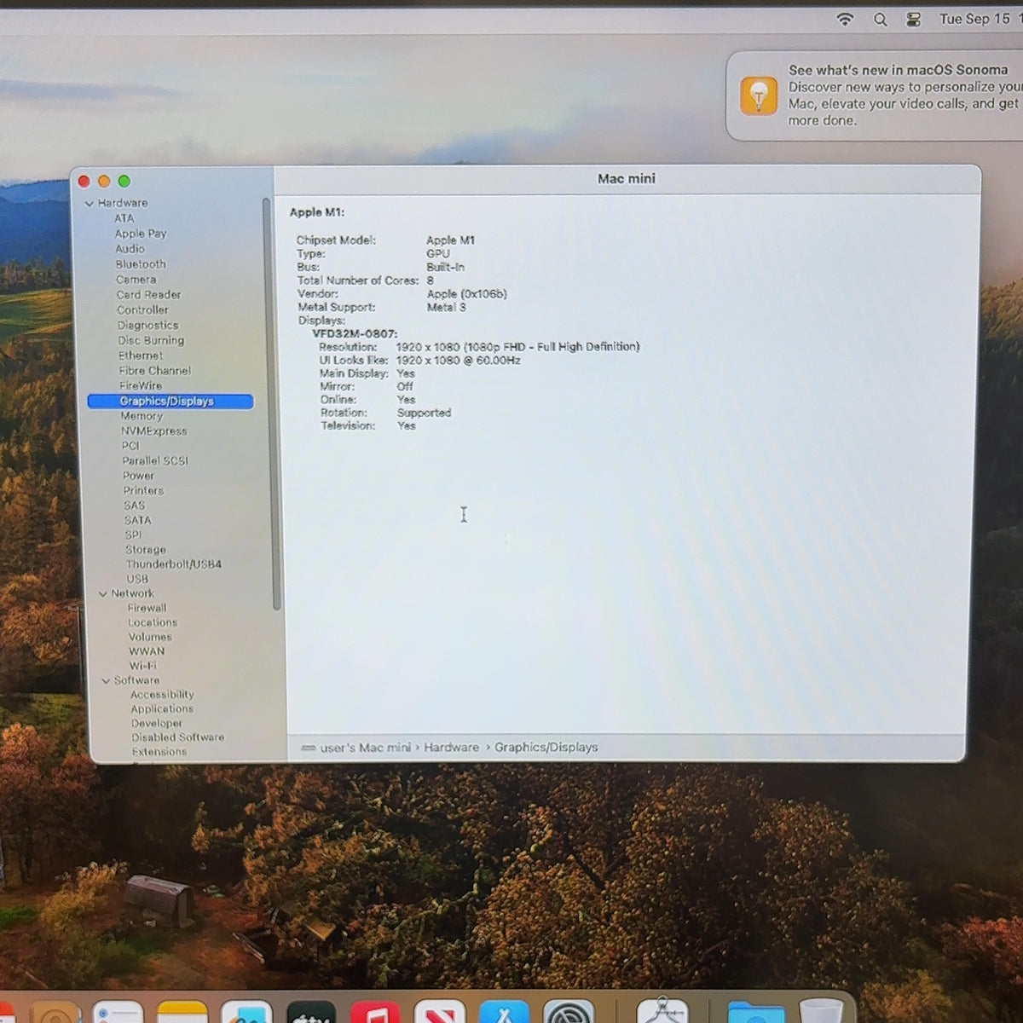
Task: Select FireWire in the sidebar
Action: (141, 386)
